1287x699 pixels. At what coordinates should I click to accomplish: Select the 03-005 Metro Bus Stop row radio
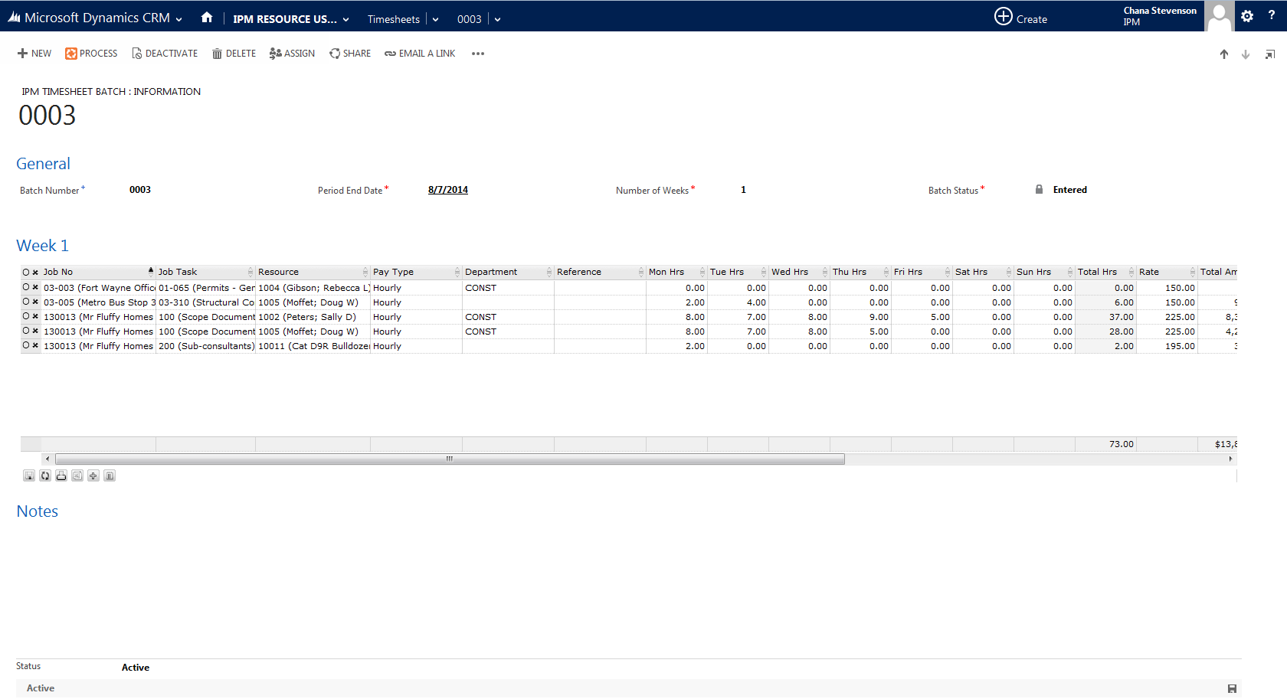click(26, 302)
